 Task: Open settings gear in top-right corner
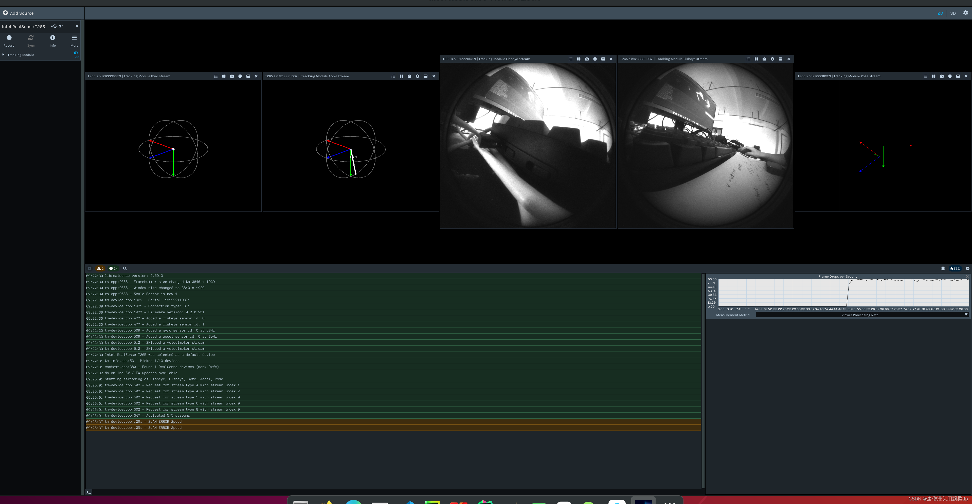point(965,13)
